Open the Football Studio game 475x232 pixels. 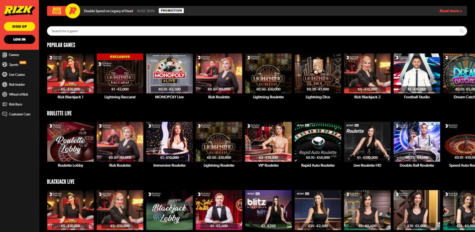point(417,73)
